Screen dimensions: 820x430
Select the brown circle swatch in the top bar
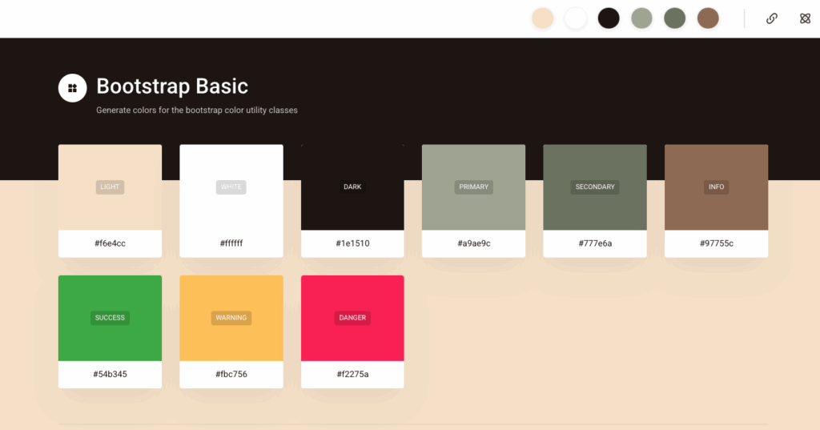click(x=708, y=18)
